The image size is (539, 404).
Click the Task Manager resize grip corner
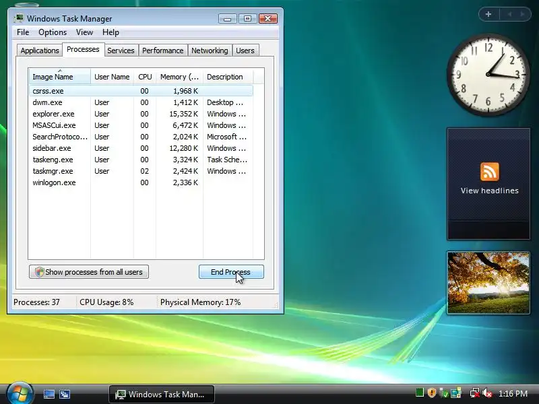tap(276, 304)
